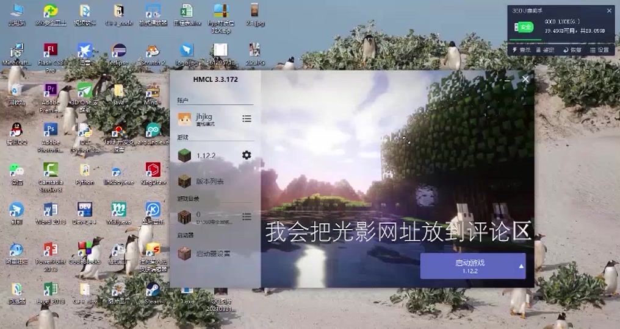Viewport: 620px width, 329px height.
Task: Select the 阿里旺旺 desktop shortcut
Action: (16, 253)
